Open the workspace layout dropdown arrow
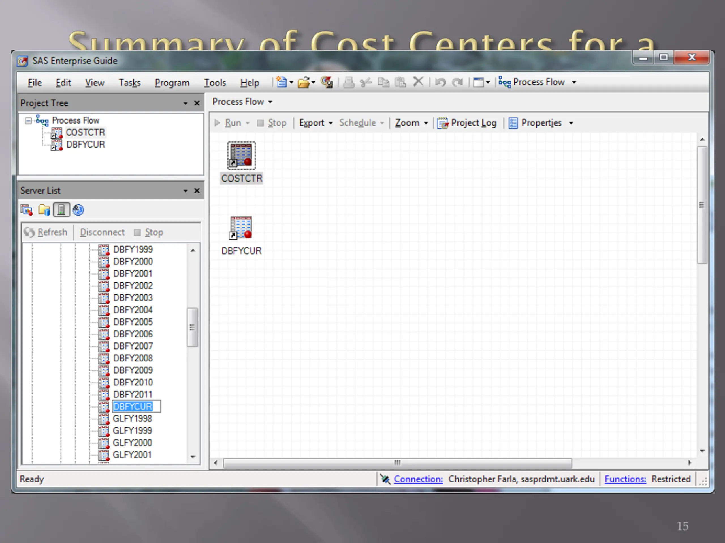This screenshot has height=543, width=725. [x=488, y=82]
